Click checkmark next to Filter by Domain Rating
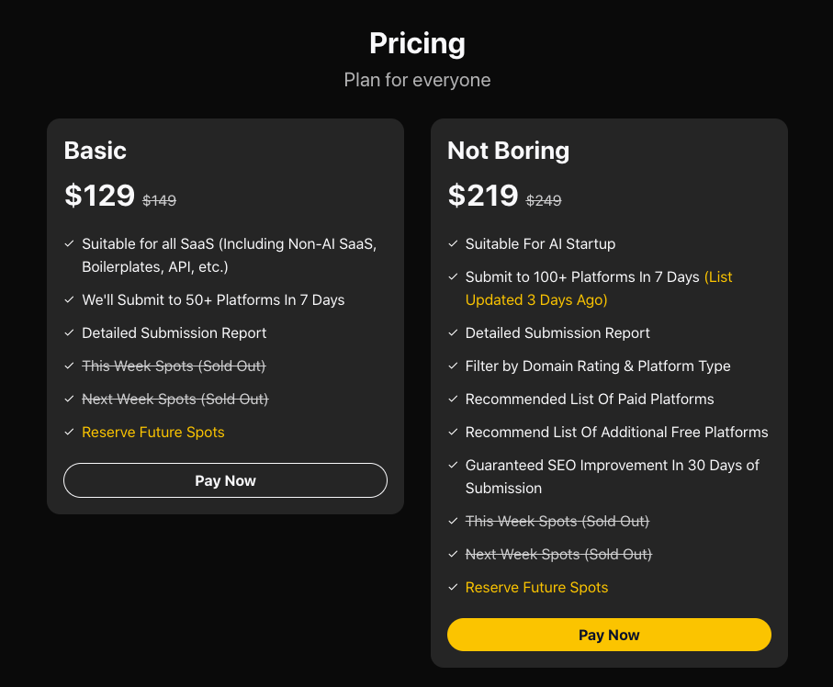 click(453, 366)
